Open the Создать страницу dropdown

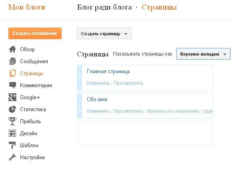pos(104,33)
